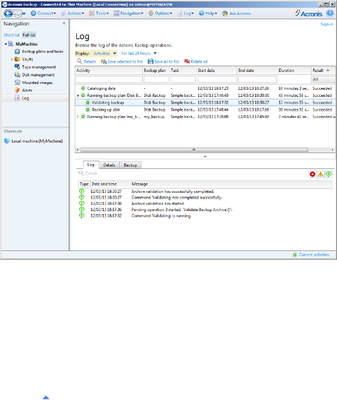Open Backup plans and tasks
The image size is (337, 403).
click(x=42, y=51)
